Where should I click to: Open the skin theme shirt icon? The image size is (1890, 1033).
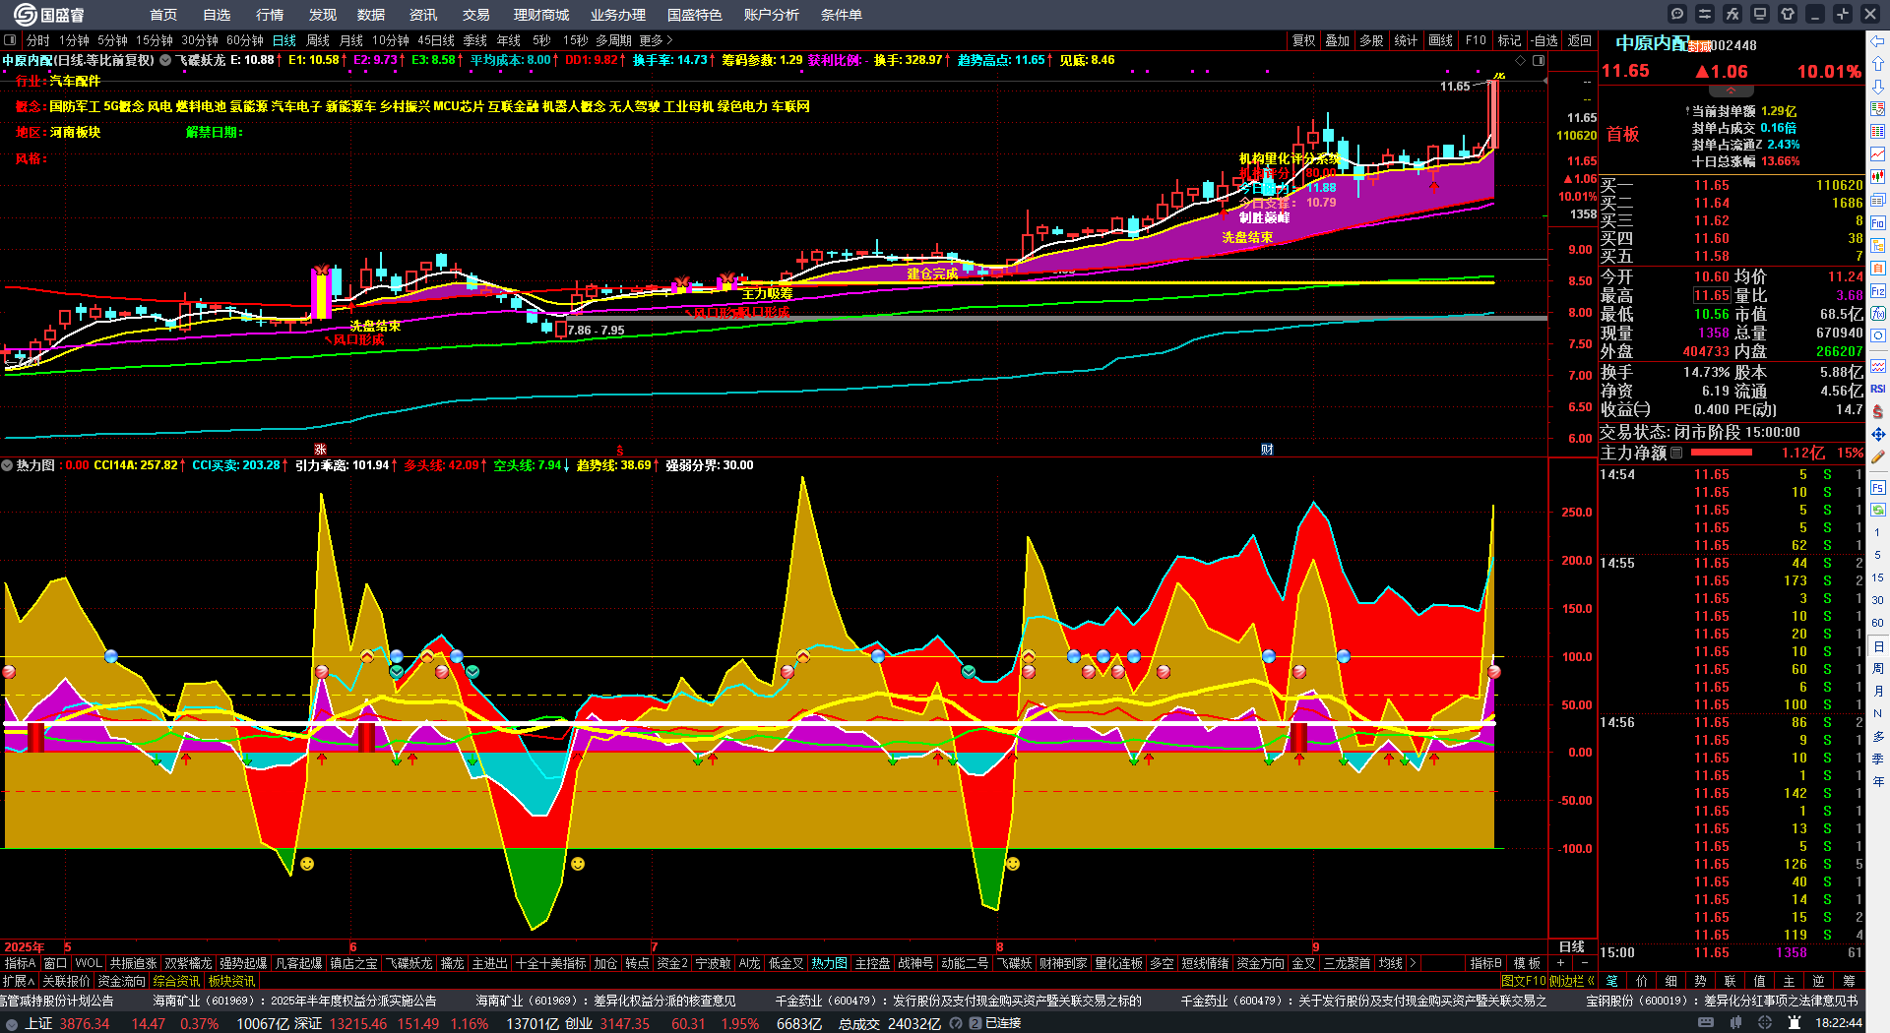point(1788,14)
